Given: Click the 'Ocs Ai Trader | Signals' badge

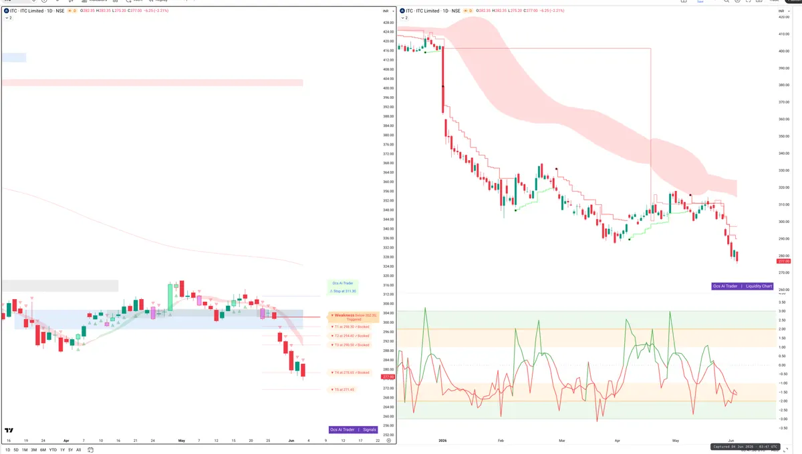Looking at the screenshot, I should pos(354,429).
